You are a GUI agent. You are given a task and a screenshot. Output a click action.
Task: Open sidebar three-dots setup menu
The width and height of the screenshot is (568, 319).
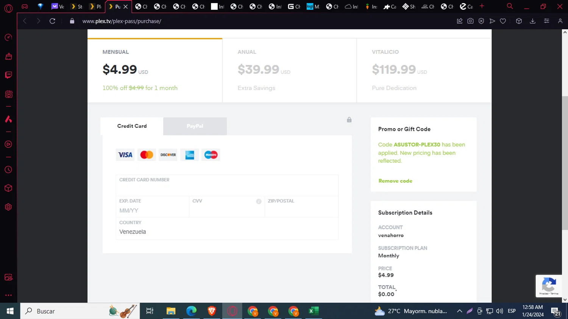pyautogui.click(x=8, y=295)
